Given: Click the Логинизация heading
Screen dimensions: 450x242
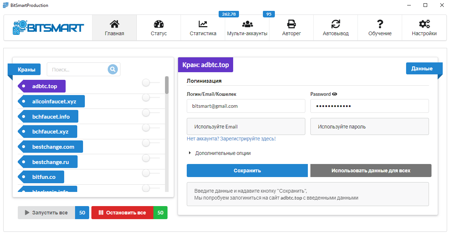Looking at the screenshot, I should tap(204, 81).
